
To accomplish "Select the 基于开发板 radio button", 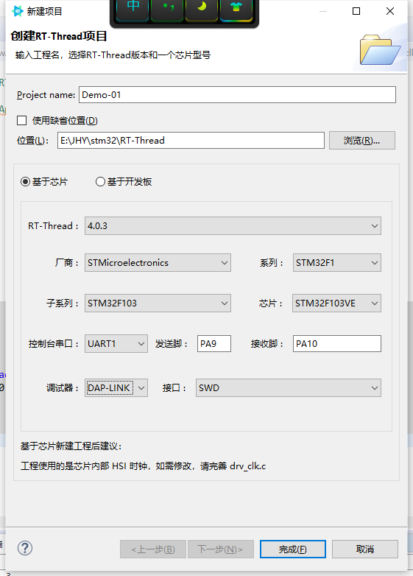I will (x=100, y=181).
